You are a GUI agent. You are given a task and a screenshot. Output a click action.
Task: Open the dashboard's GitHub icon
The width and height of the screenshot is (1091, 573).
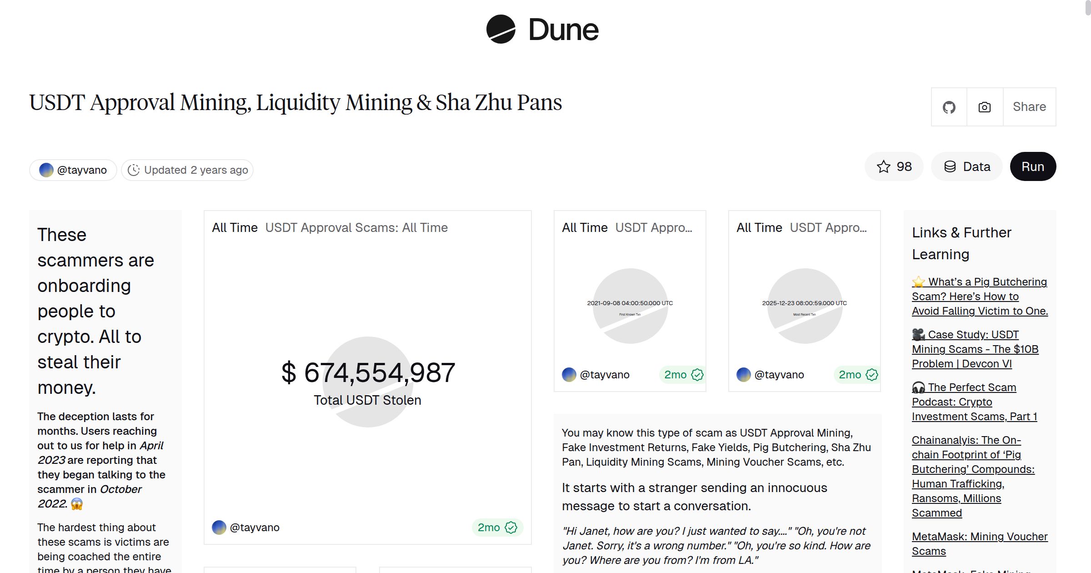948,106
